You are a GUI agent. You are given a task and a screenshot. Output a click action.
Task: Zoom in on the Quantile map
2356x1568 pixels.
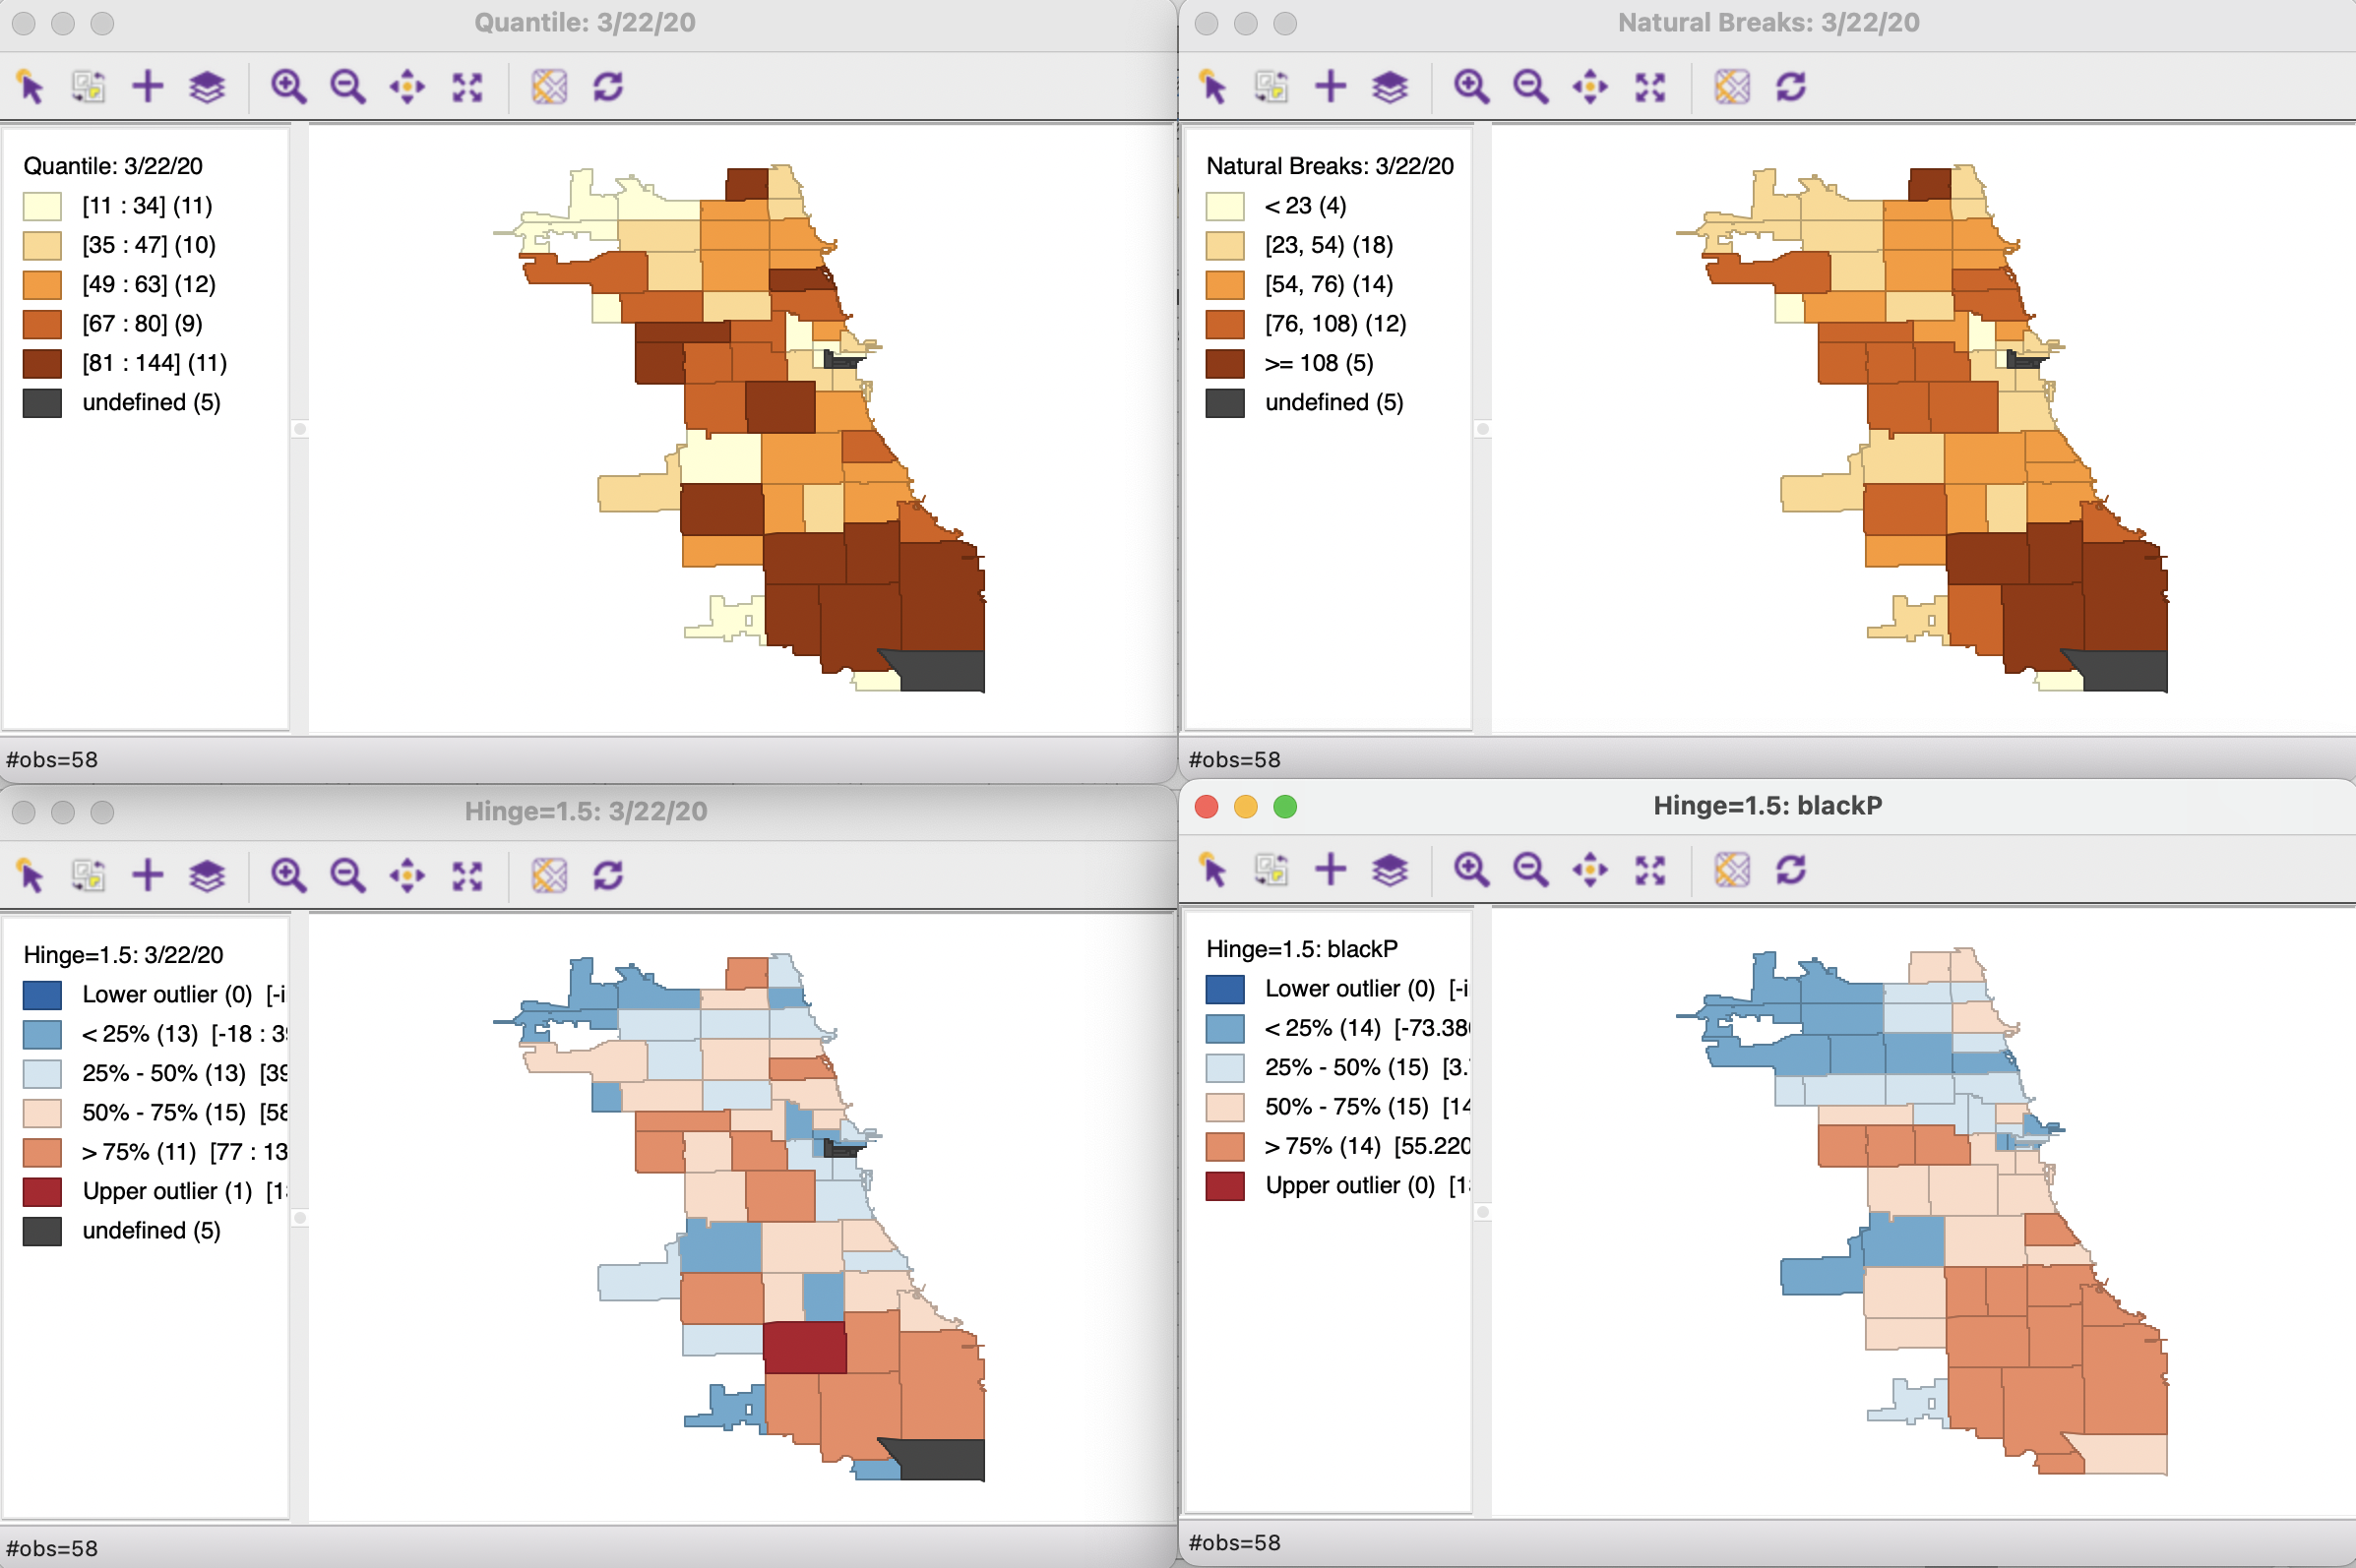(289, 87)
